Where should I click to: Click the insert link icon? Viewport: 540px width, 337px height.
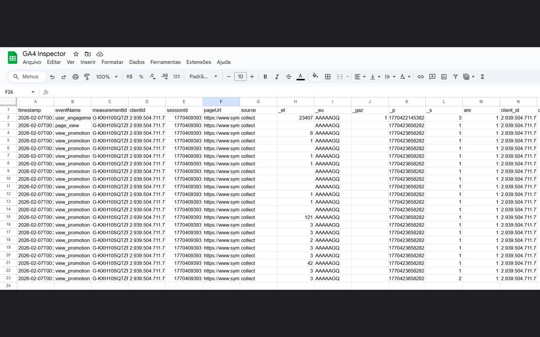[421, 77]
